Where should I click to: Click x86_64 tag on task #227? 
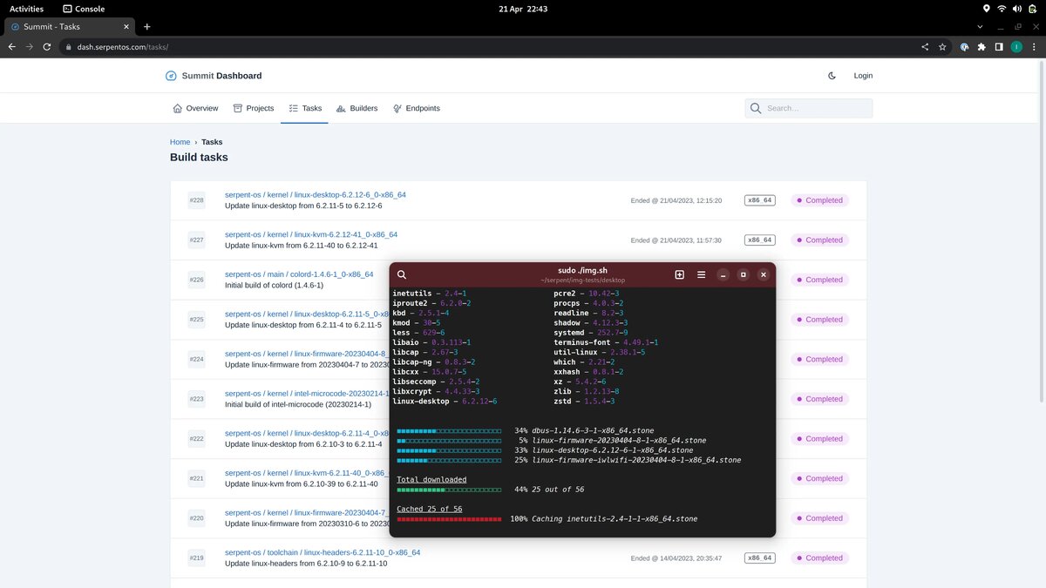pyautogui.click(x=759, y=240)
